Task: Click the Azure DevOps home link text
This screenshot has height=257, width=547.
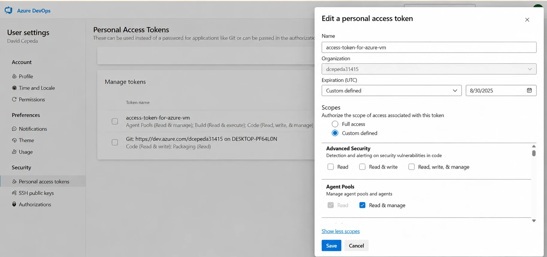Action: (34, 10)
